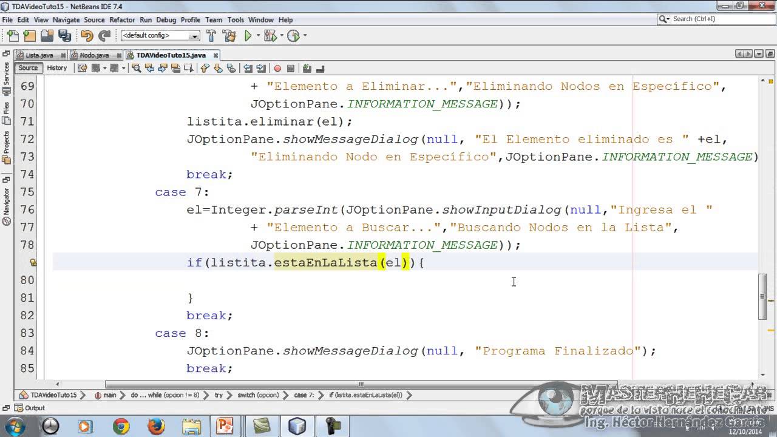This screenshot has height=437, width=777.
Task: Open the Source menu
Action: pyautogui.click(x=94, y=20)
